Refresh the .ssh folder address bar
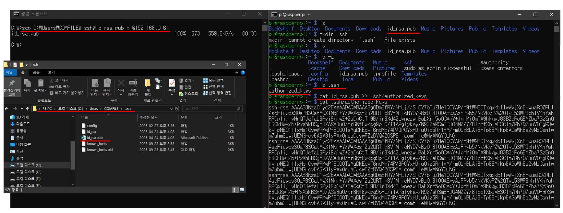This screenshot has height=213, width=563. tap(177, 109)
